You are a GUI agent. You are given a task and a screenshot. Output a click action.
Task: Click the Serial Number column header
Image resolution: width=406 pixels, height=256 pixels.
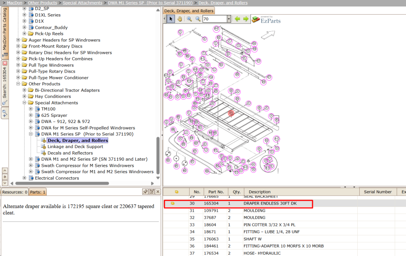[x=378, y=192]
